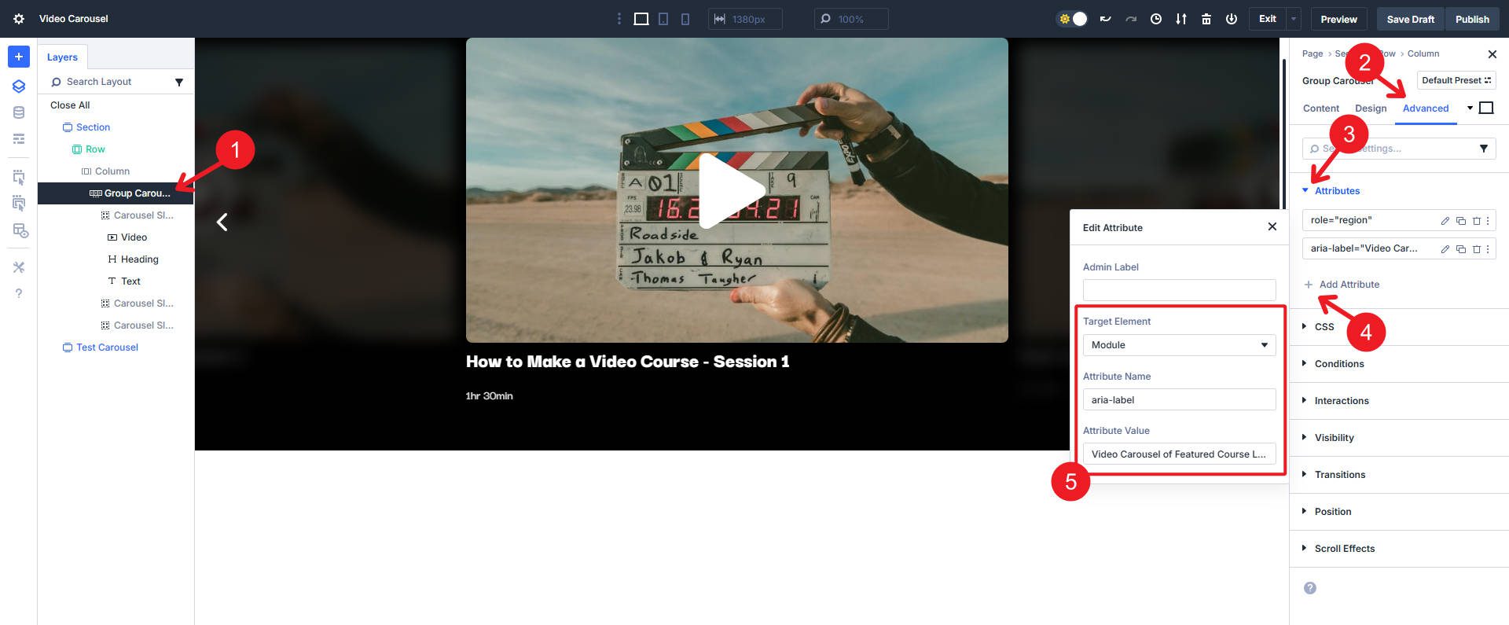Image resolution: width=1509 pixels, height=625 pixels.
Task: Switch to the Advanced tab
Action: [1426, 108]
